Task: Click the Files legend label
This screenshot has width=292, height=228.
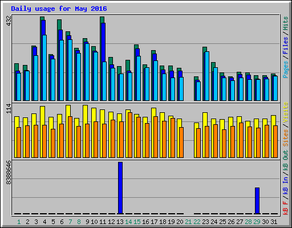Action: [286, 46]
